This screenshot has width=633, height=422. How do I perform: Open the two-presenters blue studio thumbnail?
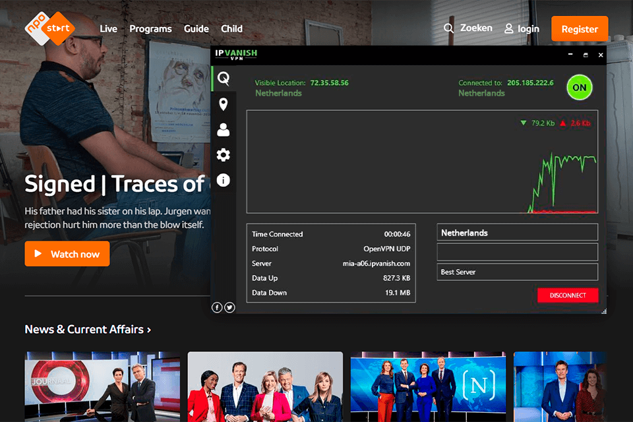pos(560,386)
